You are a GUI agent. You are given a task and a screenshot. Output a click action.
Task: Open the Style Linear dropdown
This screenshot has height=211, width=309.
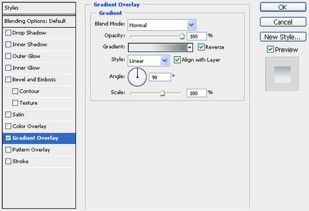(149, 61)
